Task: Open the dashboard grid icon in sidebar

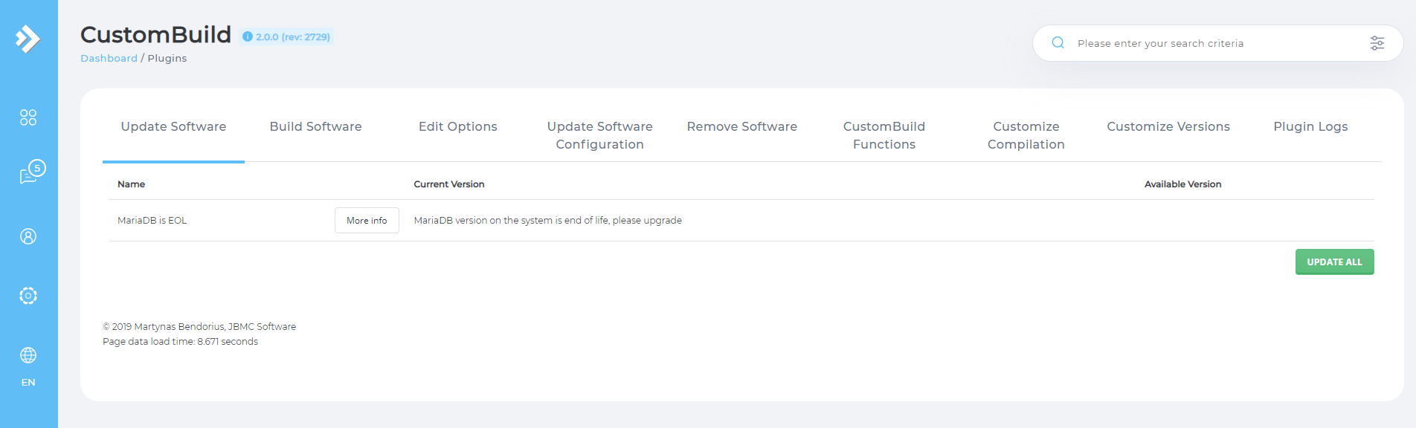Action: (x=28, y=117)
